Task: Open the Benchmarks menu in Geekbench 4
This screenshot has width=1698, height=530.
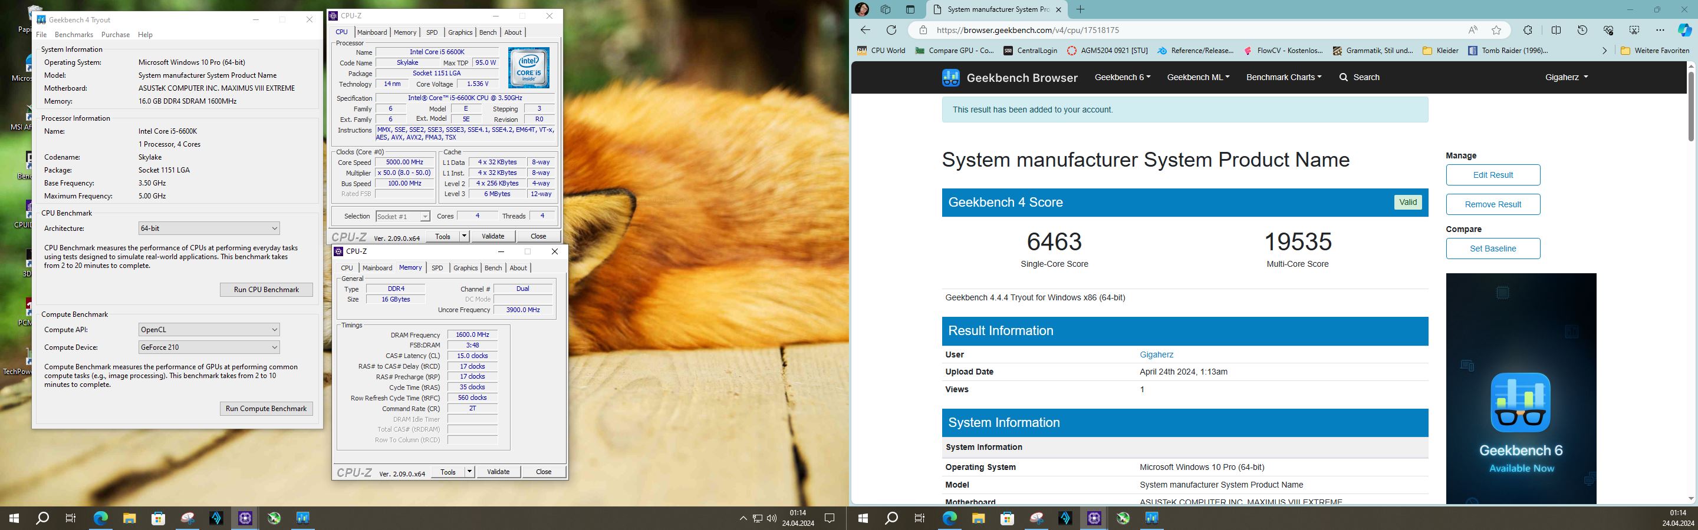Action: pyautogui.click(x=74, y=34)
